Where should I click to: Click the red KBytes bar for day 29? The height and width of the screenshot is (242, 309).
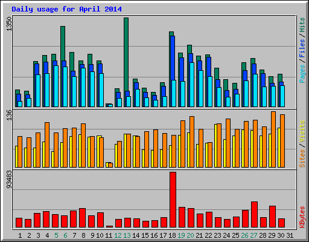pos(272,217)
